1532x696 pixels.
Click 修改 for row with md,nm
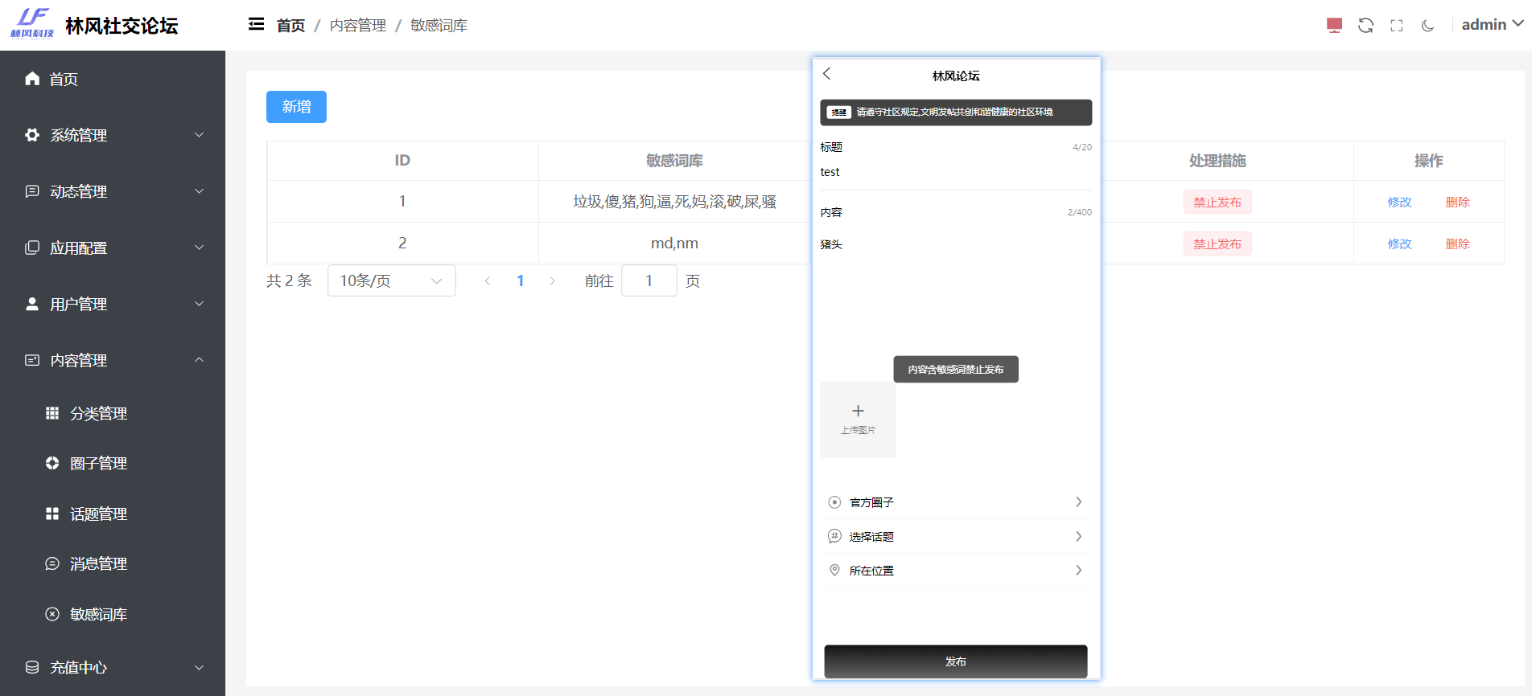pyautogui.click(x=1399, y=244)
